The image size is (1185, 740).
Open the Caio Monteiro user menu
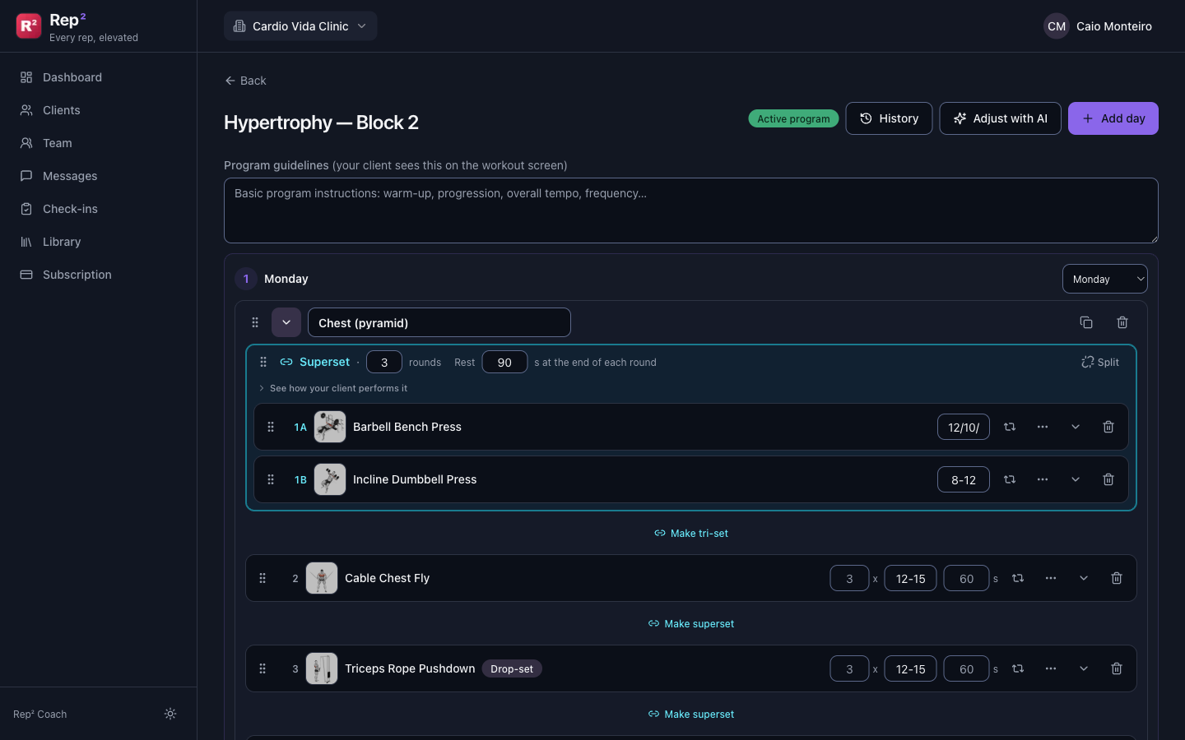pyautogui.click(x=1098, y=26)
